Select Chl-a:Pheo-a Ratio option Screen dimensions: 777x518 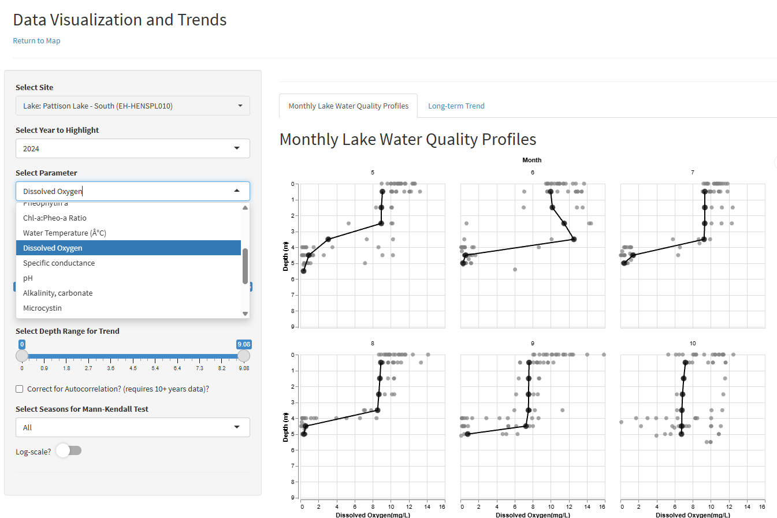(55, 218)
